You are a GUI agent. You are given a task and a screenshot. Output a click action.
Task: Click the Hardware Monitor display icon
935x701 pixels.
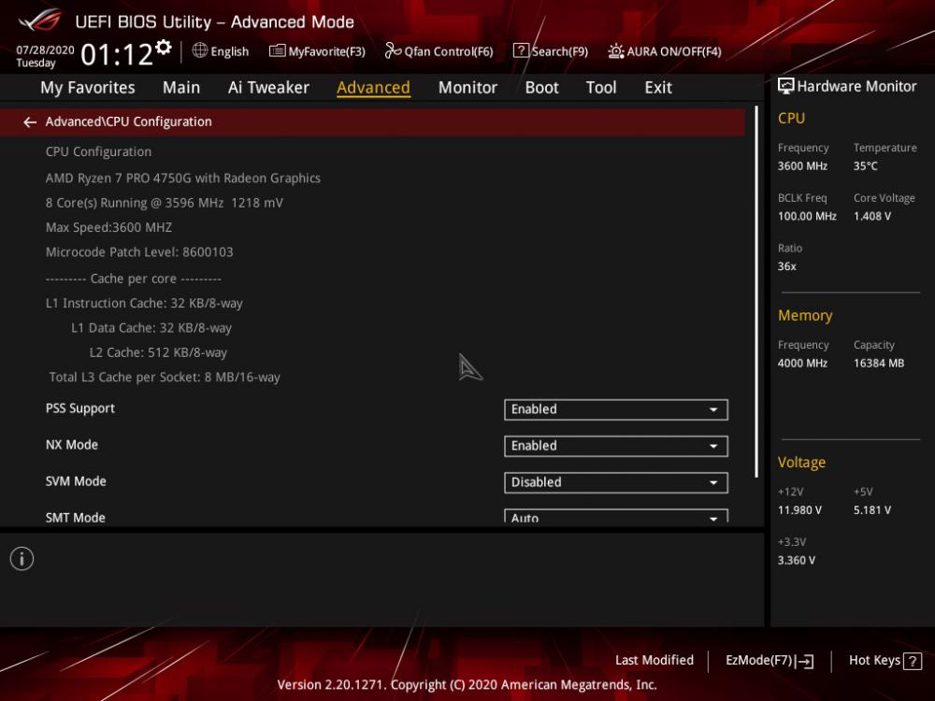click(786, 86)
